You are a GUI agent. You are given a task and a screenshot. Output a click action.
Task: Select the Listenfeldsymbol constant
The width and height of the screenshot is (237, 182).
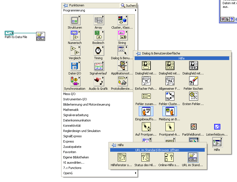click(217, 127)
